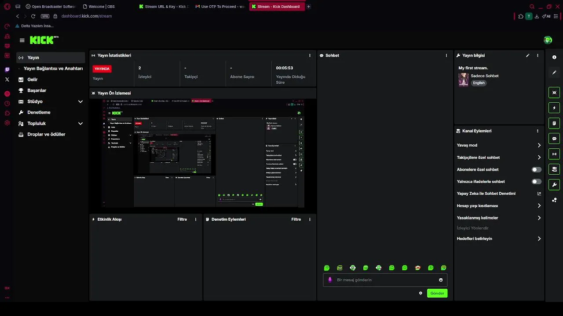Image resolution: width=563 pixels, height=316 pixels.
Task: Click the English language tag
Action: [x=479, y=83]
